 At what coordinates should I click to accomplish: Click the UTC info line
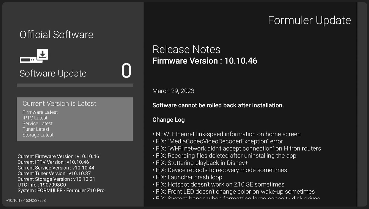tap(42, 185)
